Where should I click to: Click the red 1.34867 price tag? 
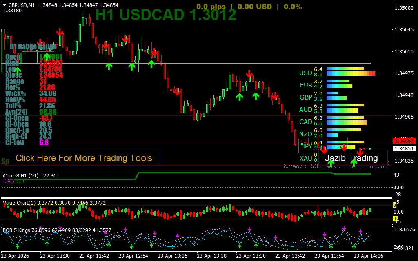(404, 140)
